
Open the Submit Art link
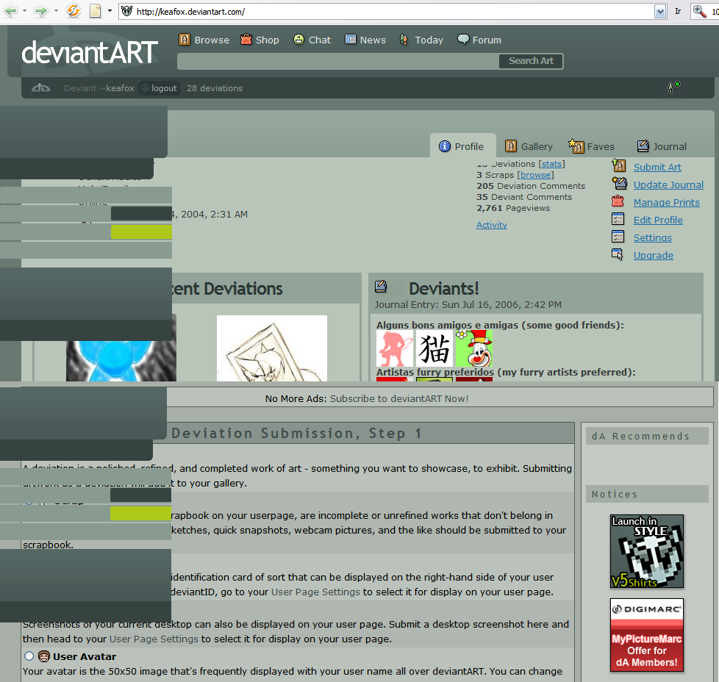(657, 168)
